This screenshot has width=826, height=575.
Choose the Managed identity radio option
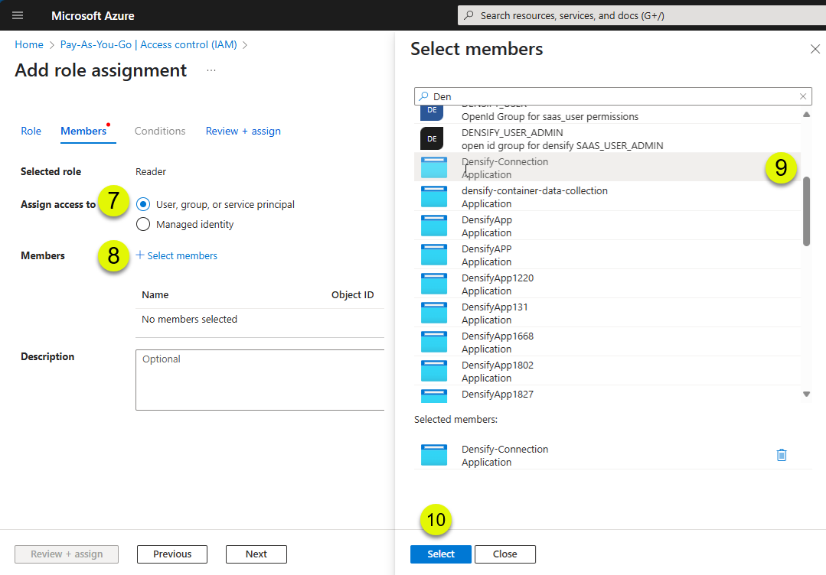[x=142, y=224]
